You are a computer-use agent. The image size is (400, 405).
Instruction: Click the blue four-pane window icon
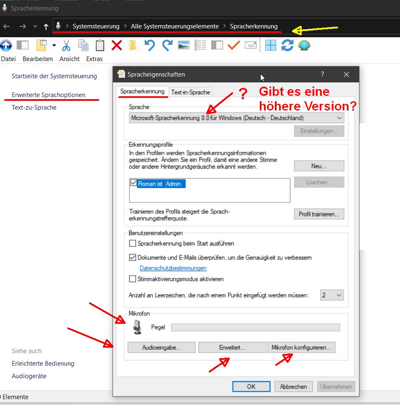point(271,45)
